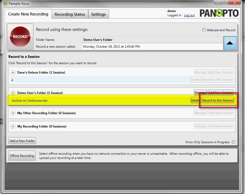
Task: Click 'Demo User's Folder (1 Session)' title
Action: tap(40, 93)
